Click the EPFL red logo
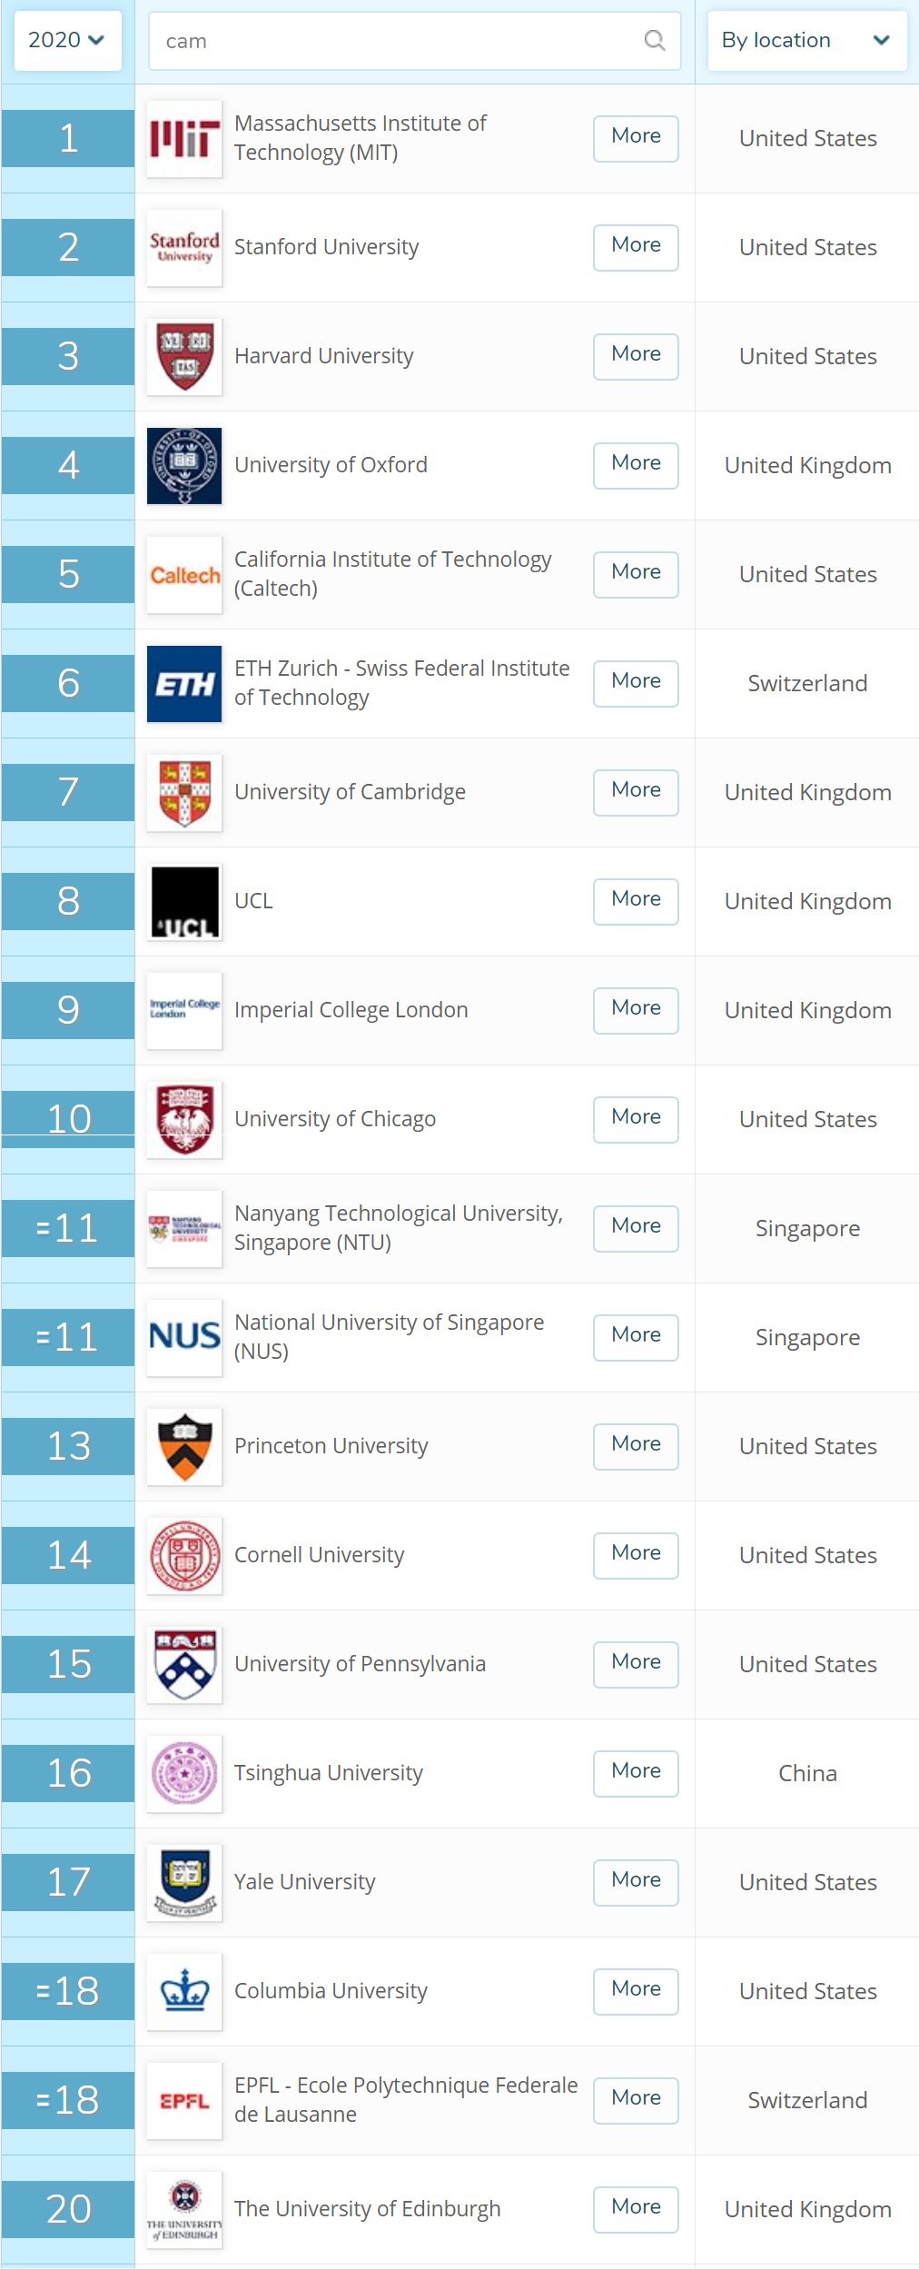 (x=184, y=2101)
